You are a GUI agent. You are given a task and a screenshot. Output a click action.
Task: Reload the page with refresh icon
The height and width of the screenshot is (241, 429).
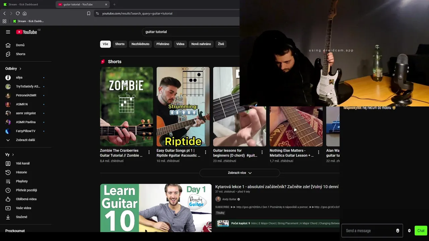[x=18, y=13]
